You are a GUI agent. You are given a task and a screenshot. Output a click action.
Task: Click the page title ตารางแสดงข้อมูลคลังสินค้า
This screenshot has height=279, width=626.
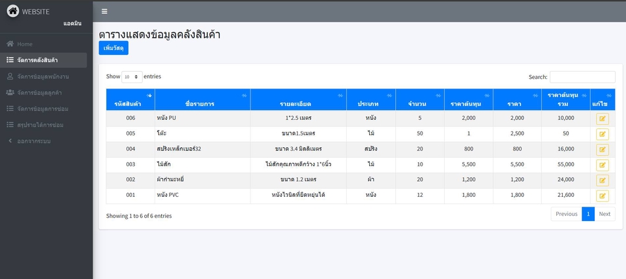pyautogui.click(x=159, y=35)
